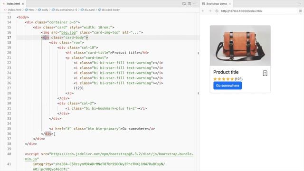Open more actions menu of the preview panel
This screenshot has width=304, height=171.
tap(299, 4)
